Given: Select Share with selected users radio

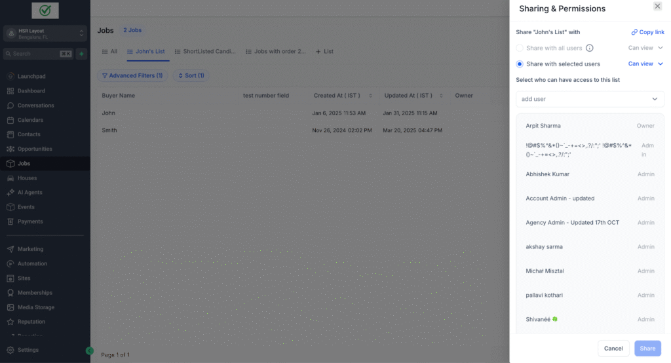Looking at the screenshot, I should click(520, 64).
